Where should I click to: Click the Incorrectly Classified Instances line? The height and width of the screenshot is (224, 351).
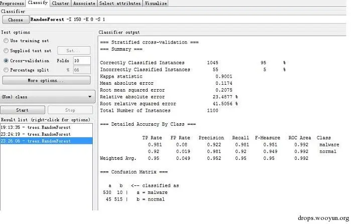click(x=193, y=70)
